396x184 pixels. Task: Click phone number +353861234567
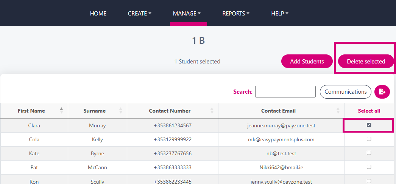(173, 125)
